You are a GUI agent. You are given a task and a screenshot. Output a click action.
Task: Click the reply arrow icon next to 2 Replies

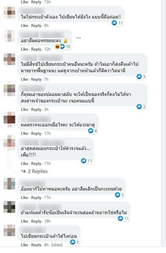(x=24, y=171)
